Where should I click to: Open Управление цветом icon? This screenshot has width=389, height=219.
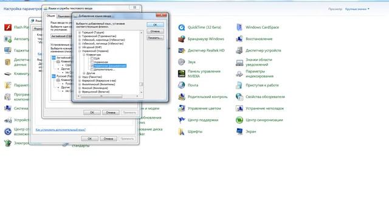point(181,108)
